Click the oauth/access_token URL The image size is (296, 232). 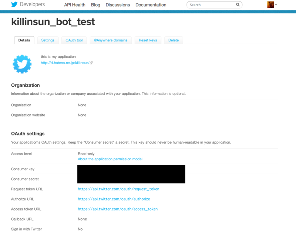118,209
